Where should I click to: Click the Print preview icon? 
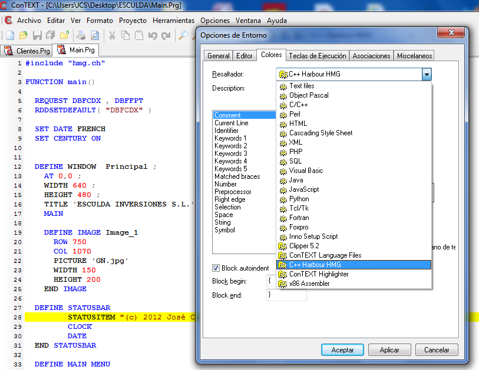[x=95, y=35]
